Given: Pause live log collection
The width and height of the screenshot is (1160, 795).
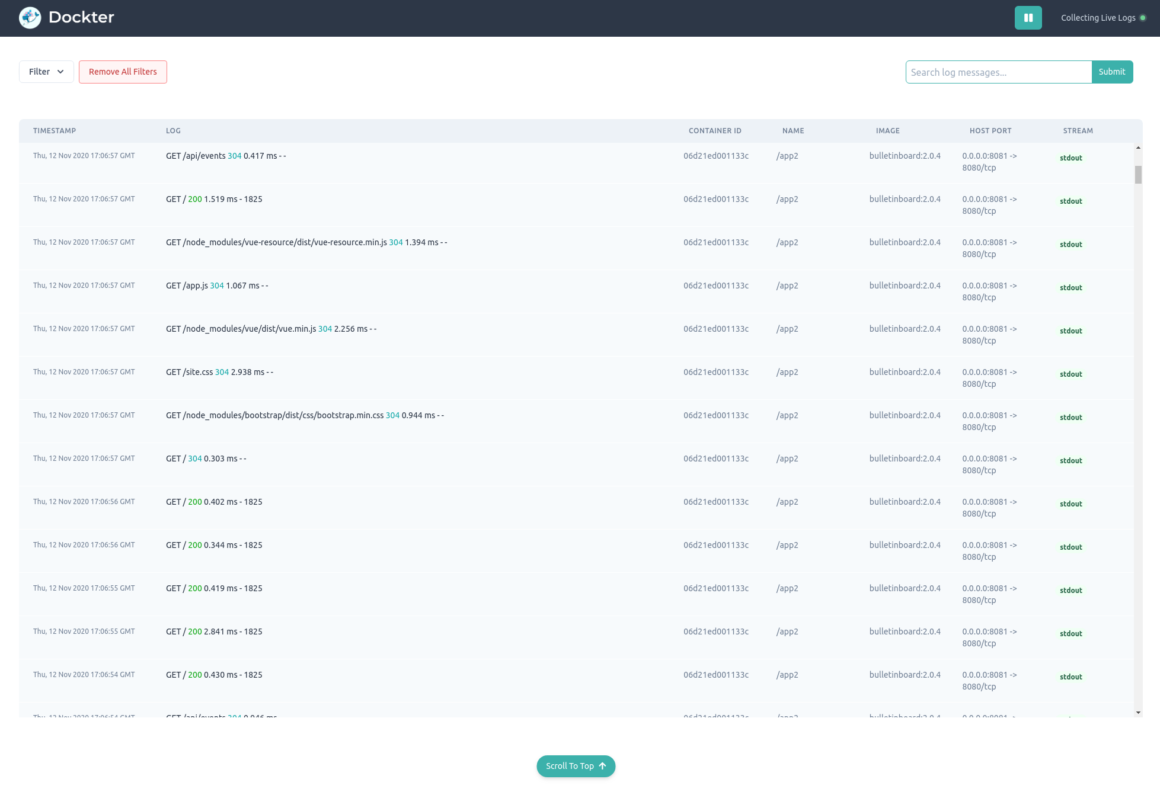Looking at the screenshot, I should click(1028, 18).
